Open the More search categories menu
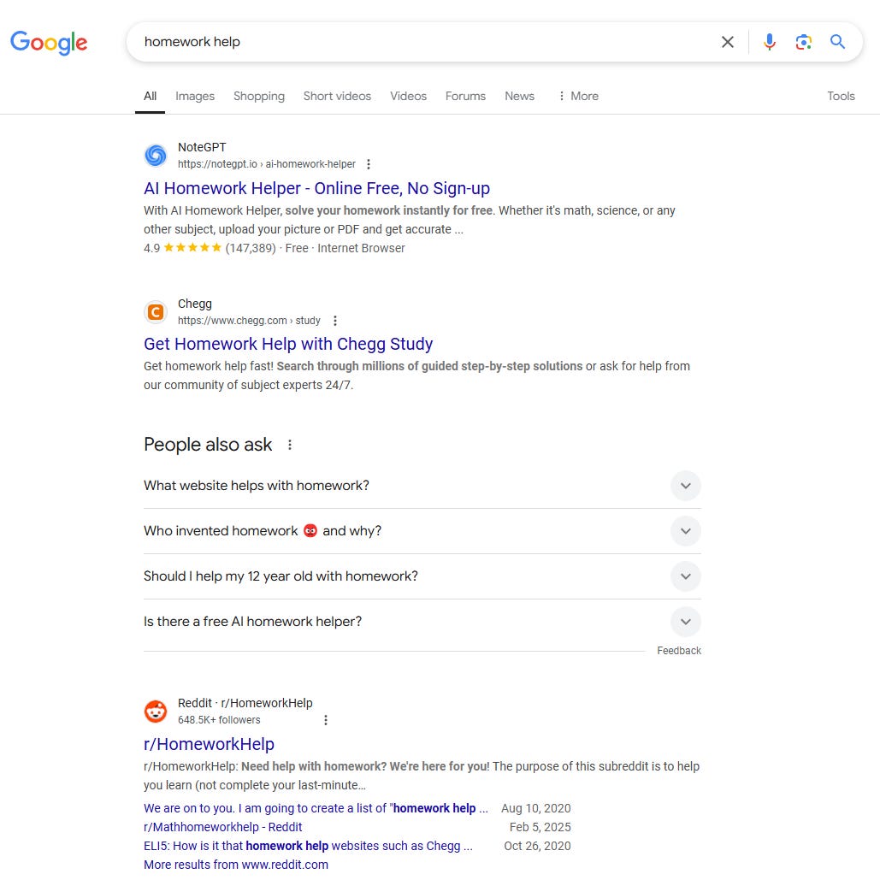This screenshot has width=880, height=880. (577, 96)
